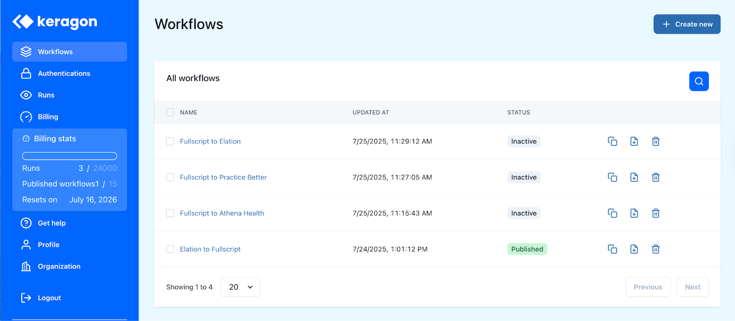Open the Elation to Fullscript workflow link

pyautogui.click(x=210, y=249)
